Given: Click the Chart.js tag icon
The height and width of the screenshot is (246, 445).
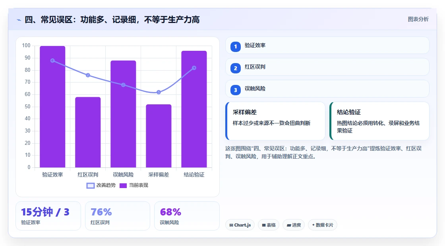Looking at the screenshot, I should click(x=231, y=225).
